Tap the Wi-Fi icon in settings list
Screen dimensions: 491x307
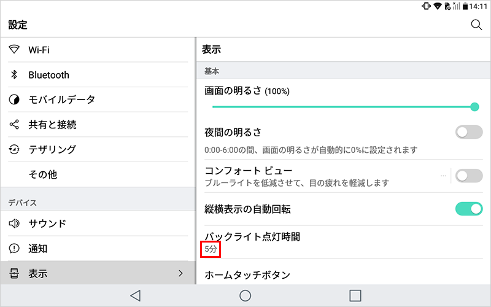tap(14, 49)
